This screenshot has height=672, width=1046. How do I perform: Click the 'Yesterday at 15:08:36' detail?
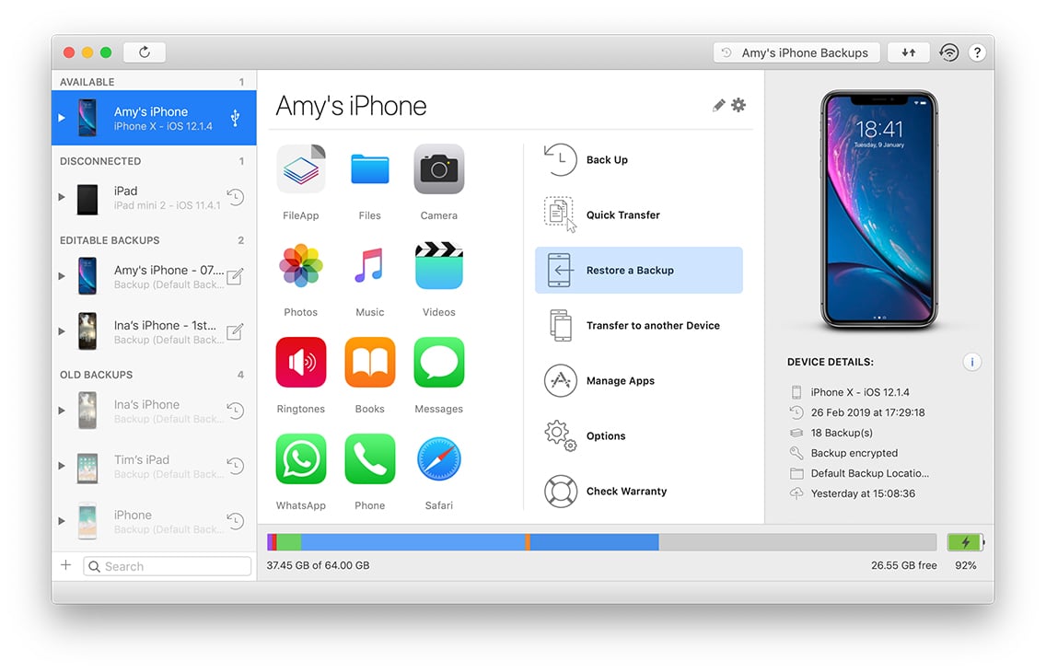[863, 493]
